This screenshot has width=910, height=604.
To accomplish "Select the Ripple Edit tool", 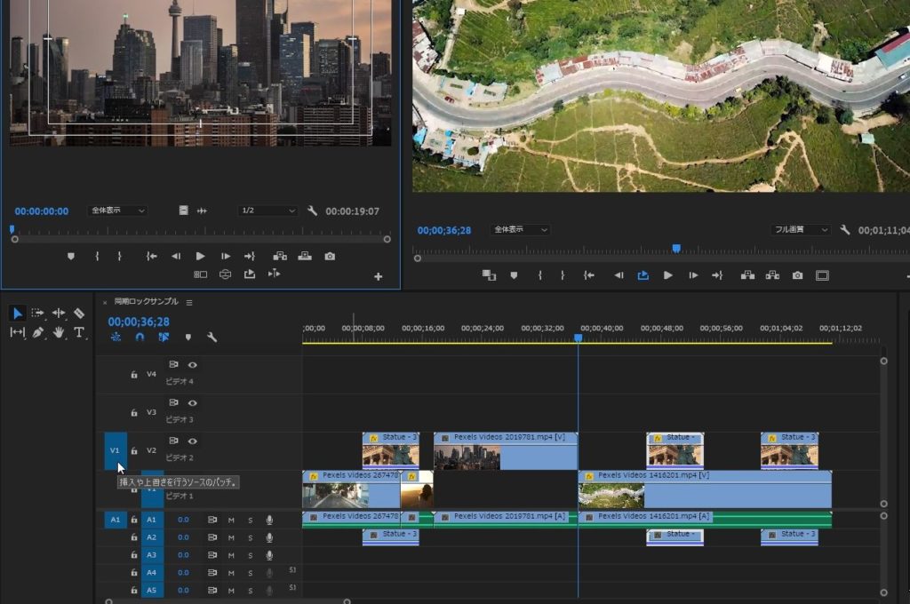I will point(59,313).
